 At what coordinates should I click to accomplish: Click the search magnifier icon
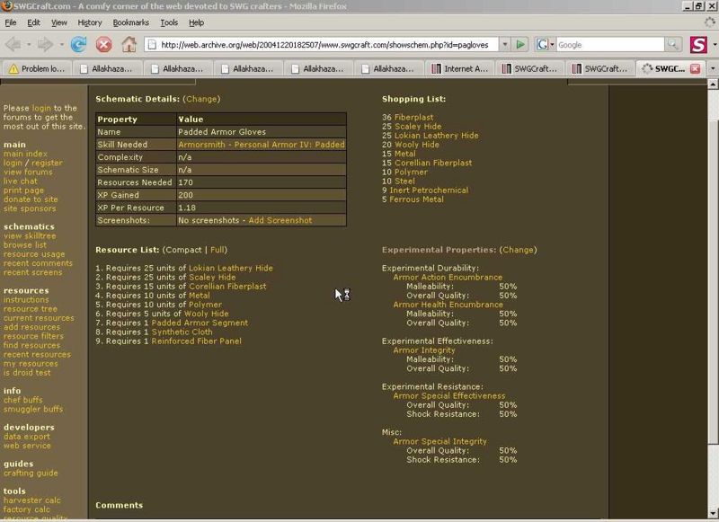pos(672,44)
